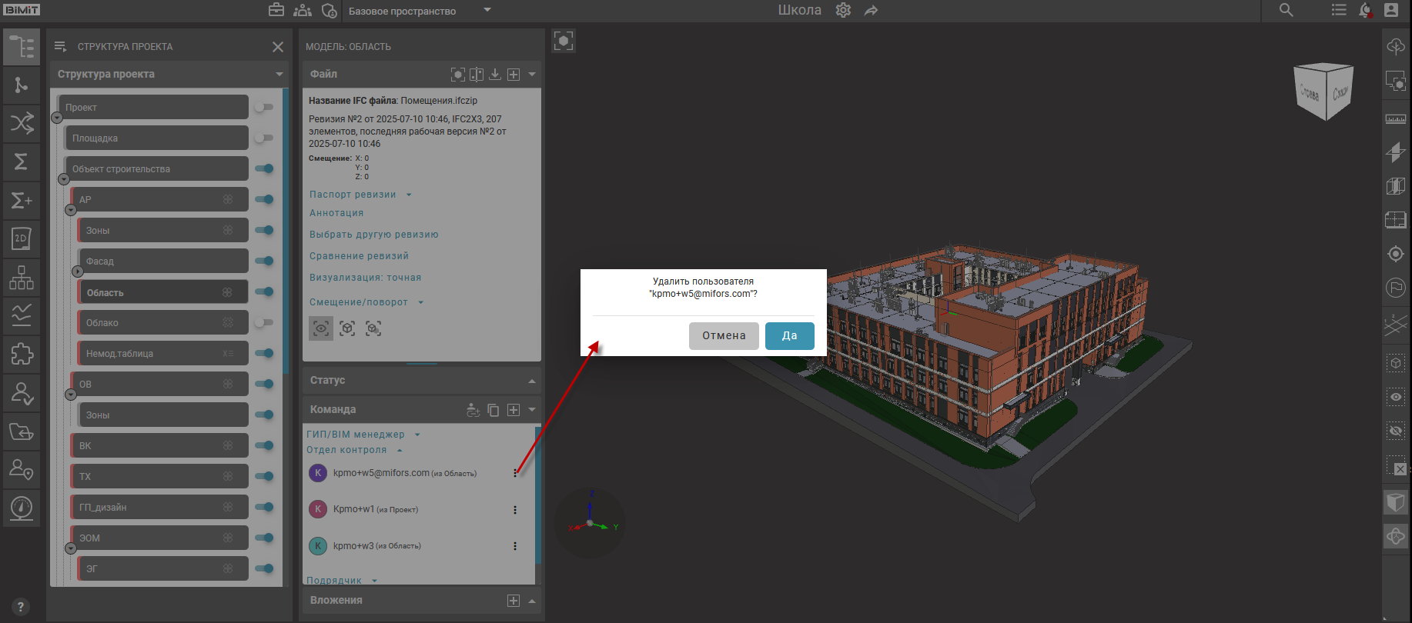The width and height of the screenshot is (1412, 623).
Task: Click the 3D orientation view cube
Action: pos(1323,92)
